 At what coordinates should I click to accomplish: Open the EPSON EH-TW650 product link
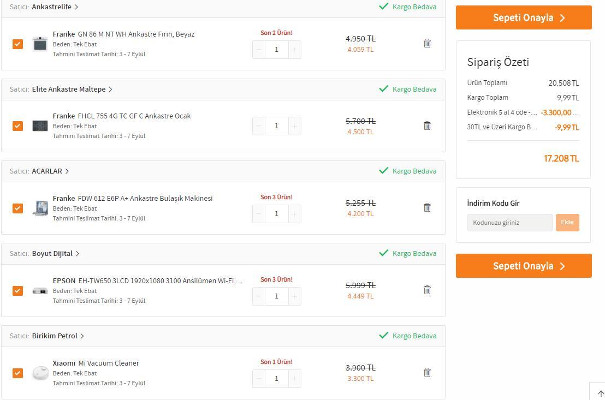pyautogui.click(x=147, y=281)
